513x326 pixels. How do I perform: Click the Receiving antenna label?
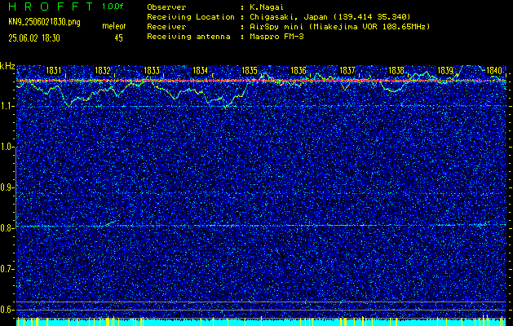pos(188,37)
